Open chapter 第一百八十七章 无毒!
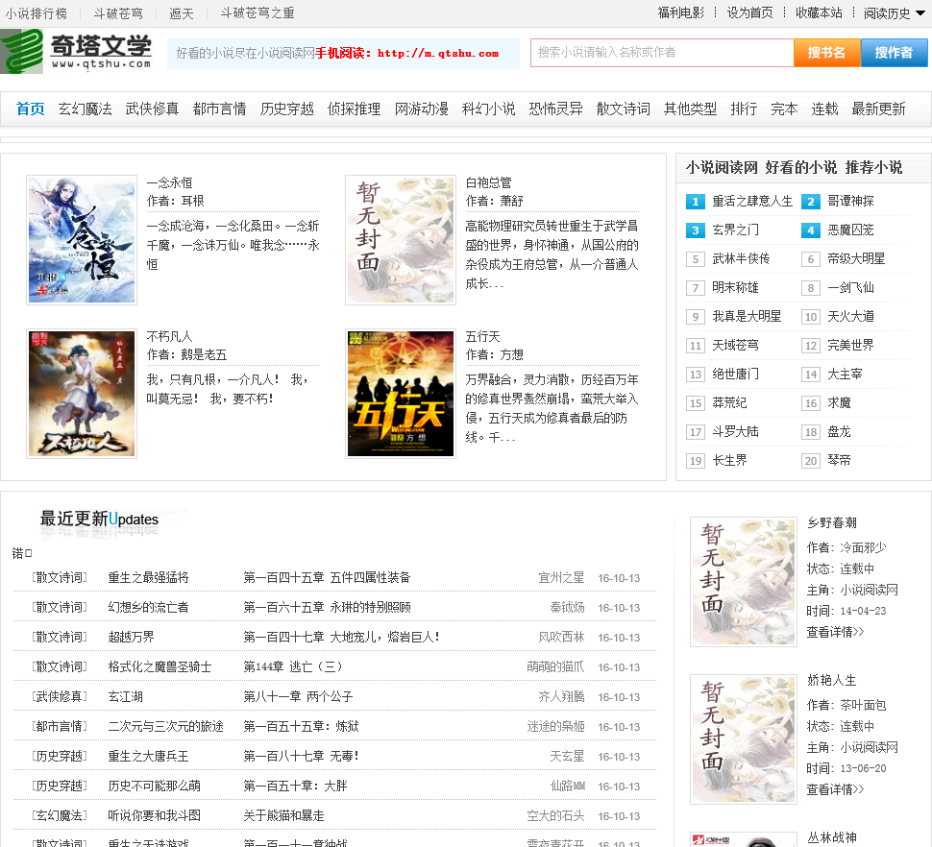Screen dimensions: 932x847 click(x=301, y=756)
